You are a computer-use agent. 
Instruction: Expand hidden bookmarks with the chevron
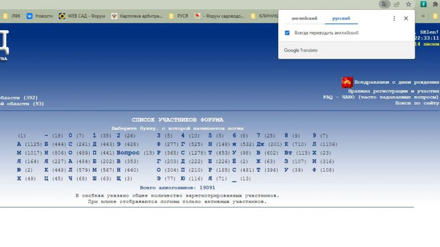coord(423,16)
